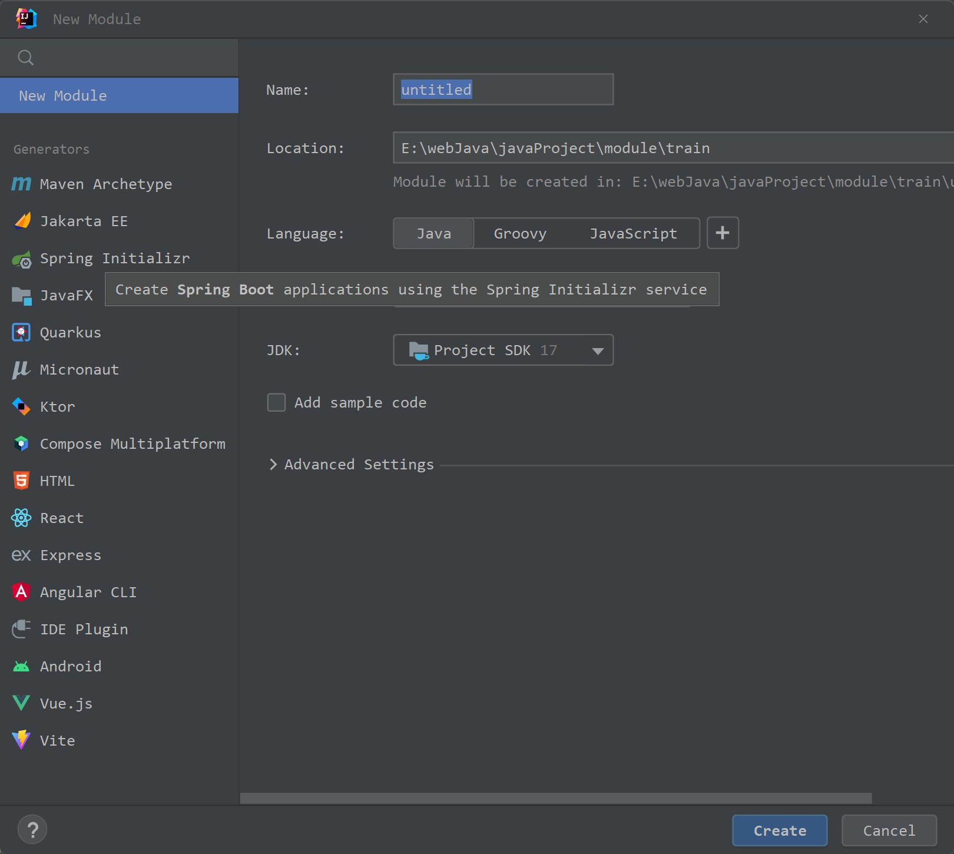Choose the Quarkus generator label
Image resolution: width=954 pixels, height=854 pixels.
pos(71,332)
